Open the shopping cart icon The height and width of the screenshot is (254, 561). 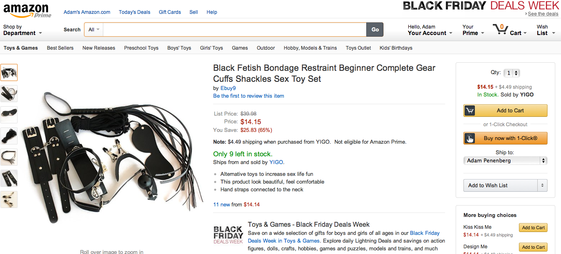coord(500,29)
